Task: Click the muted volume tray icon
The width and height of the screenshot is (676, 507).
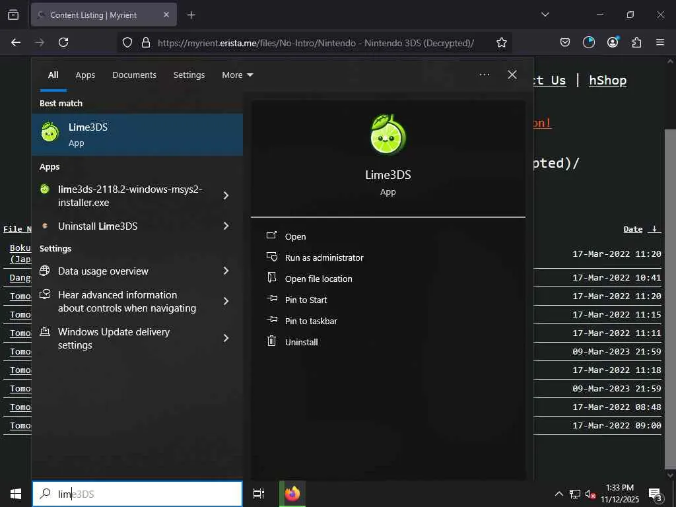Action: click(x=590, y=494)
